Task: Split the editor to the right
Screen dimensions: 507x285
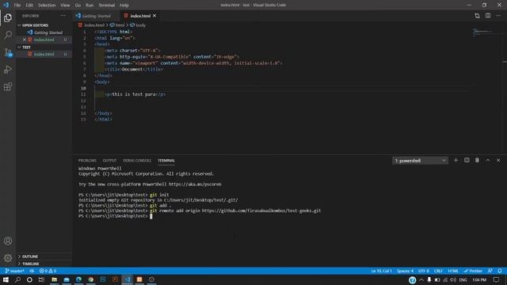Action: coord(488,16)
